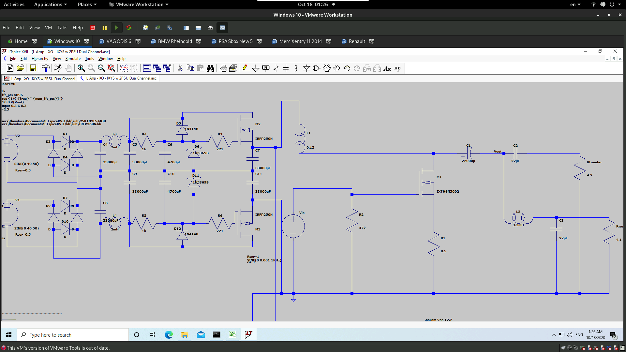
Task: Select the first L Amp waveform tab
Action: [x=40, y=79]
